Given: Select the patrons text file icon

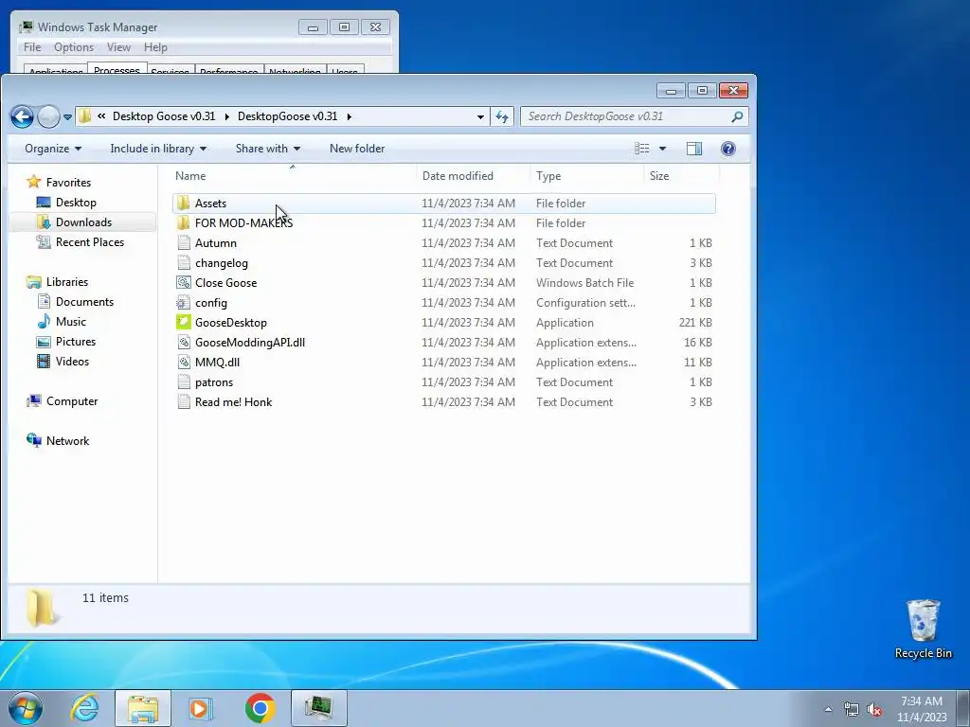Looking at the screenshot, I should pyautogui.click(x=184, y=382).
